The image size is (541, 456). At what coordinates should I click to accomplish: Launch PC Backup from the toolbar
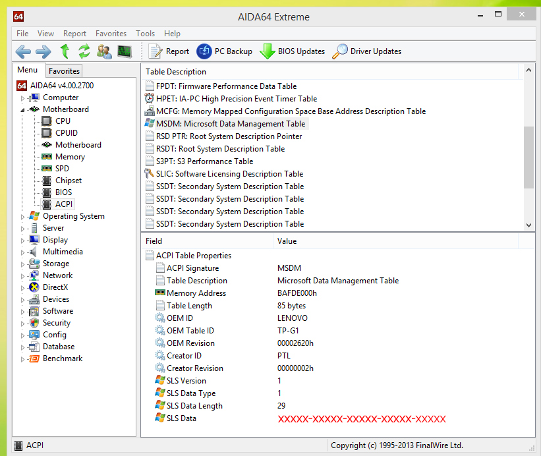tap(224, 51)
